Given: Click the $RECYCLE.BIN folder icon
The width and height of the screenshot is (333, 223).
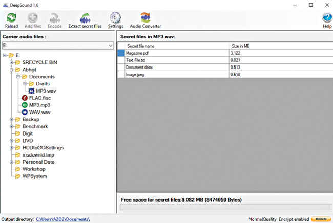Looking at the screenshot, I should click(18, 62).
